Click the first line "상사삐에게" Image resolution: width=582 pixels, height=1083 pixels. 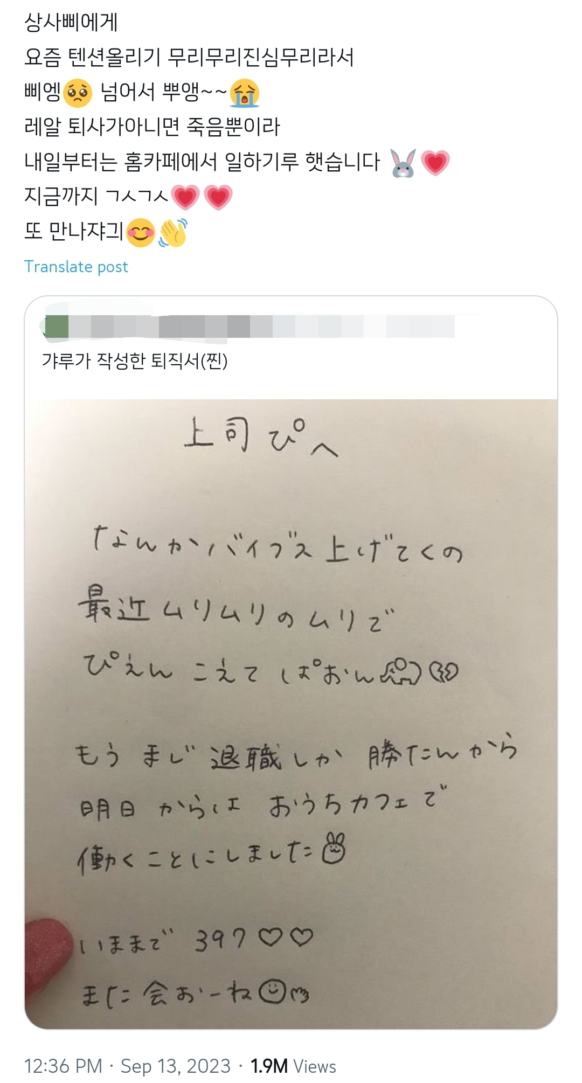(x=71, y=23)
